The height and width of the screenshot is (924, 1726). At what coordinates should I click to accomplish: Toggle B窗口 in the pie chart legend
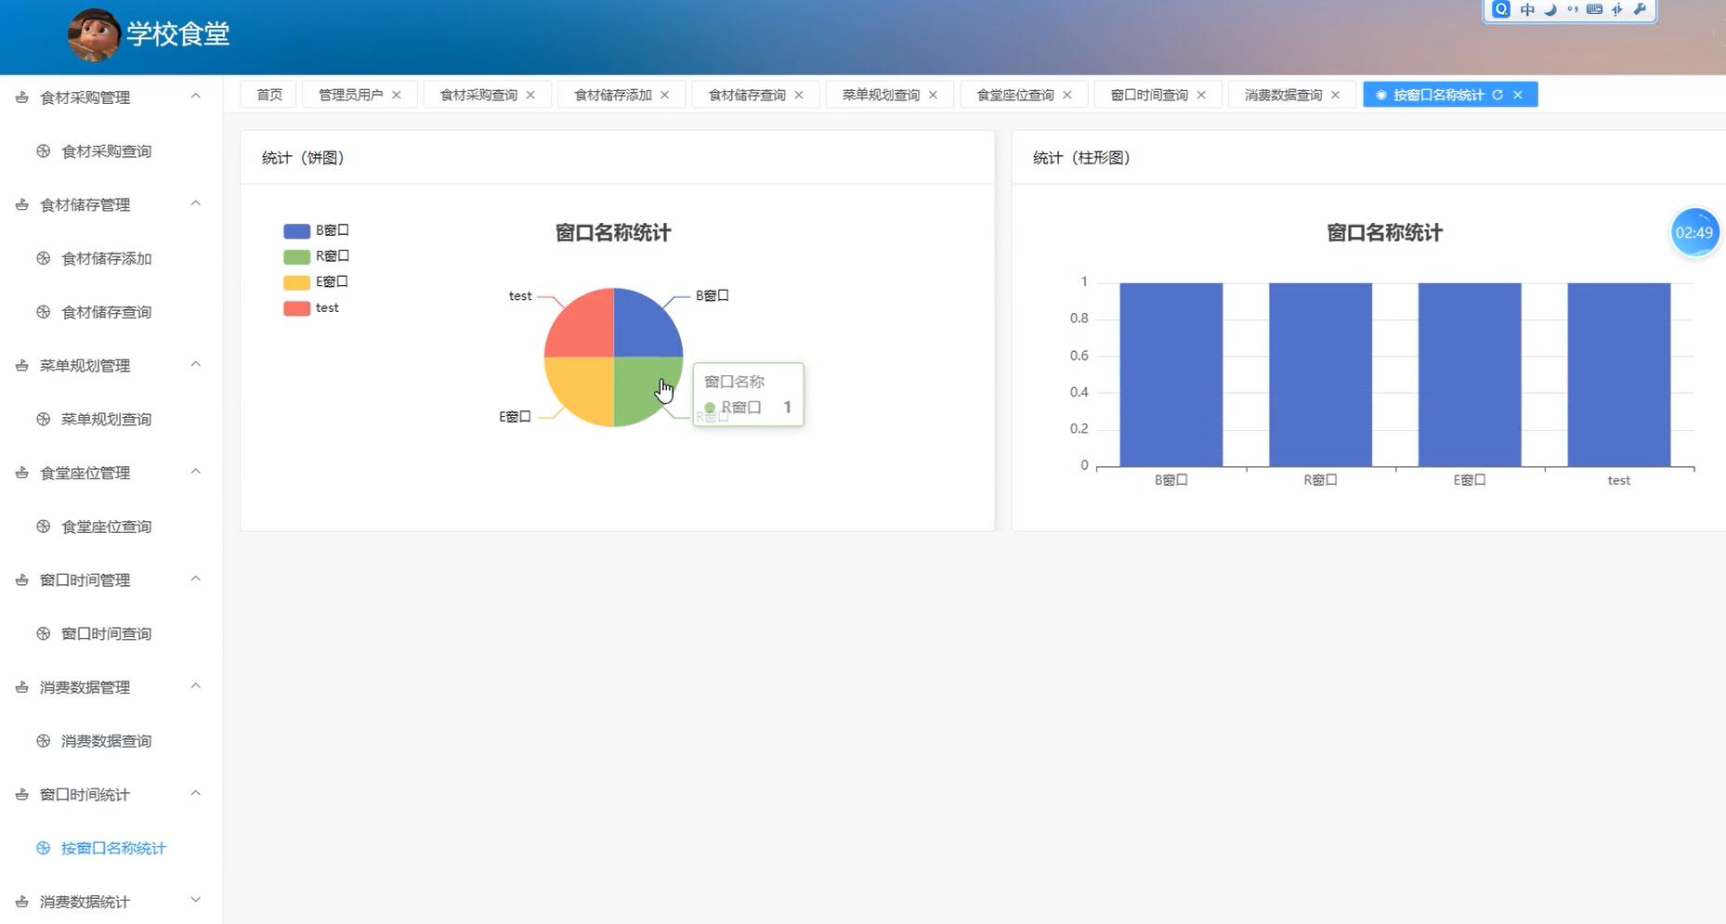316,229
